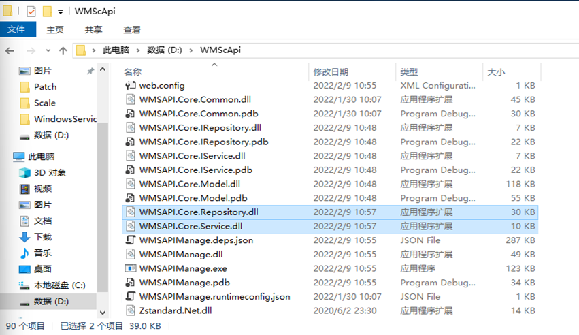579x335 pixels.
Task: Click the WMSAPI.Core.IService.dll file icon
Action: [131, 156]
